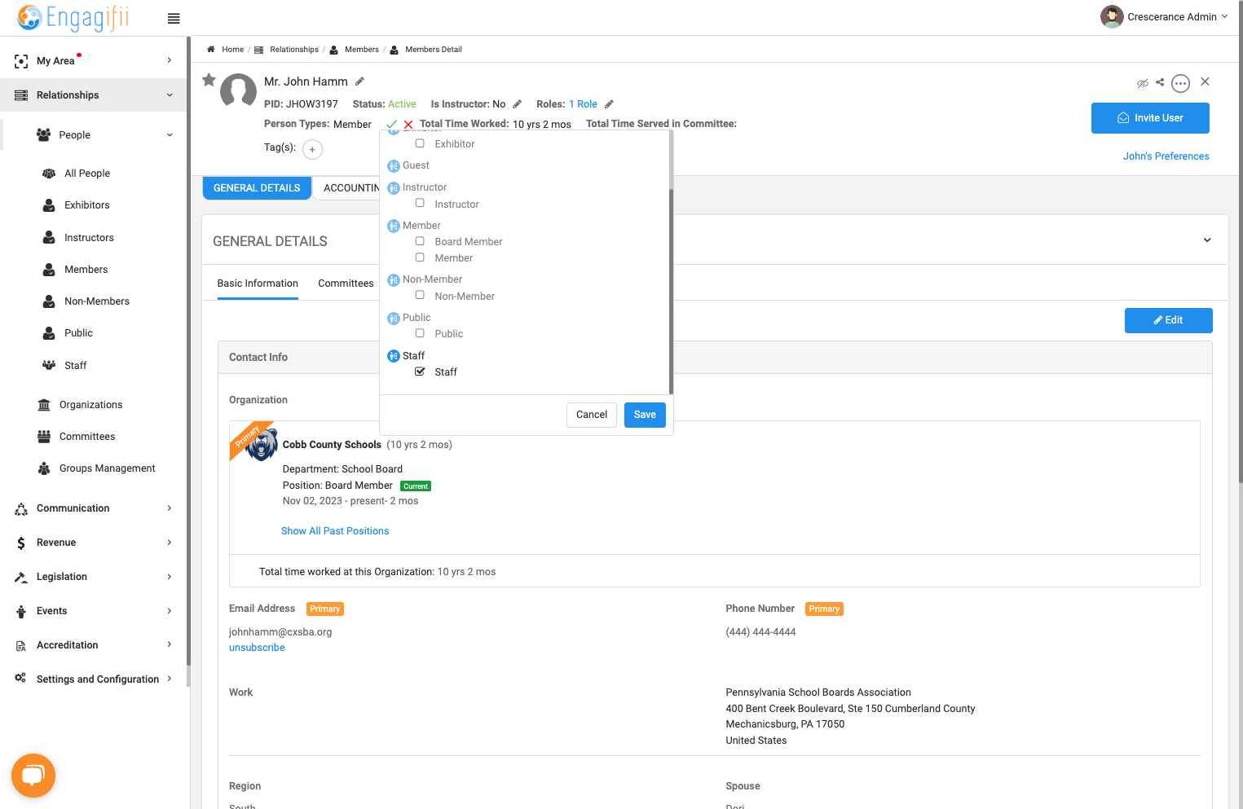Image resolution: width=1243 pixels, height=809 pixels.
Task: Open Members in the sidebar
Action: pyautogui.click(x=86, y=270)
